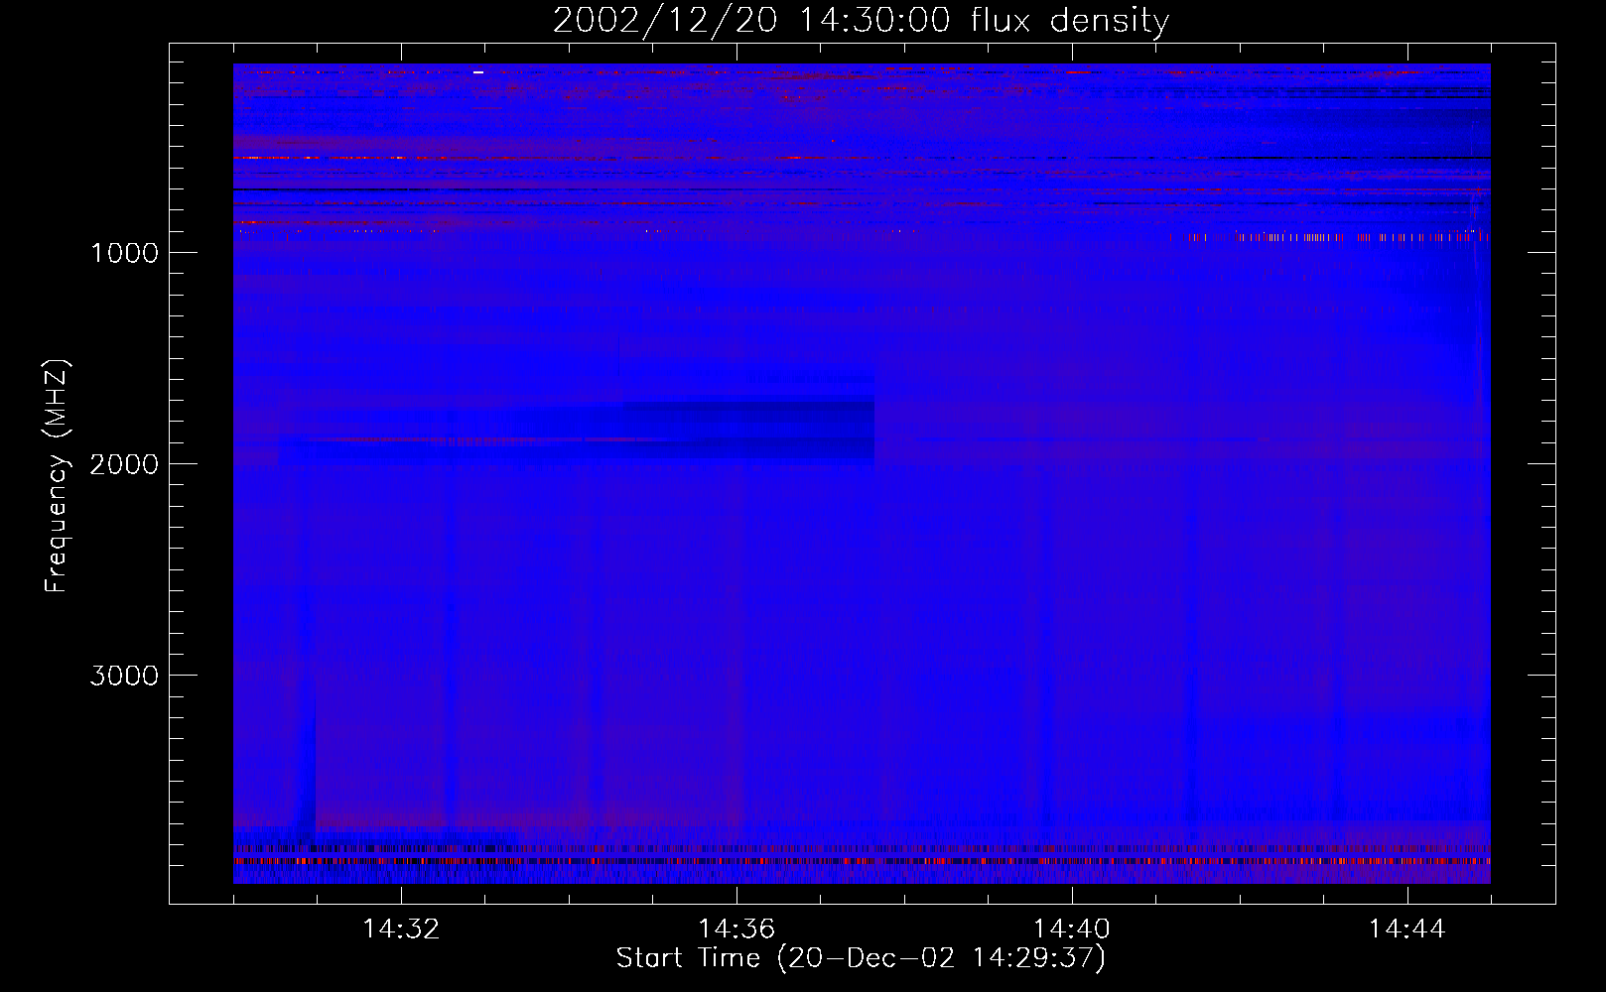Click the red dotted burst line near 950 MHz on right
1606x992 pixels.
click(1338, 237)
